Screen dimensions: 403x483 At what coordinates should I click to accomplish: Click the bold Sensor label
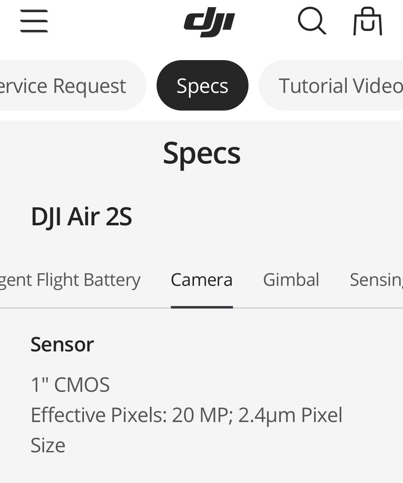click(62, 345)
